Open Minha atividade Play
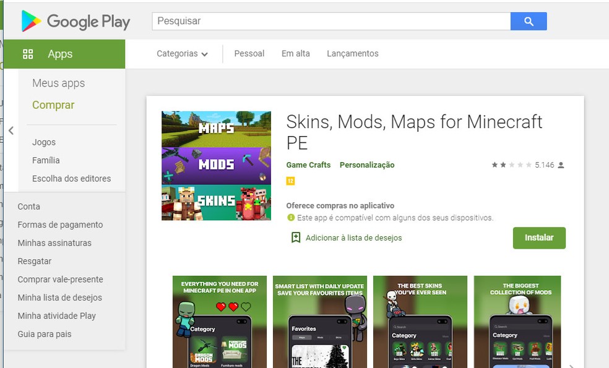609x368 pixels. pos(57,316)
